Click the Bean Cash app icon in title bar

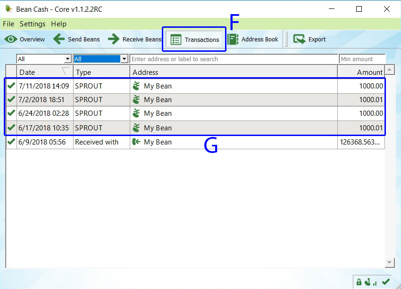click(9, 8)
